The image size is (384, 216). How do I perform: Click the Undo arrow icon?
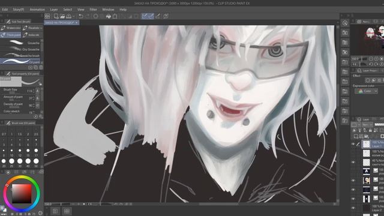point(80,16)
